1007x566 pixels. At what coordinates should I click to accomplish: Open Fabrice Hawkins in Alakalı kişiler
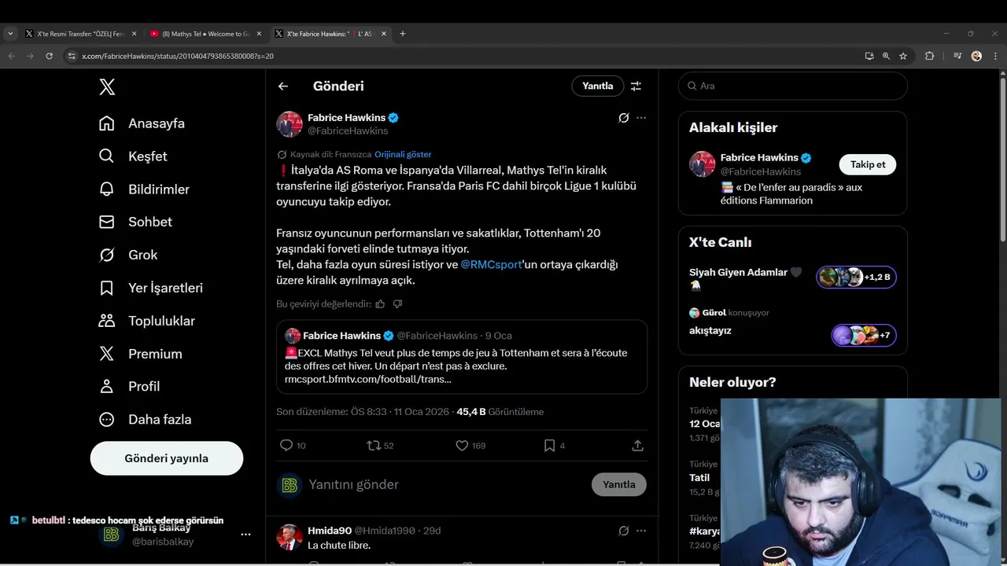coord(759,158)
